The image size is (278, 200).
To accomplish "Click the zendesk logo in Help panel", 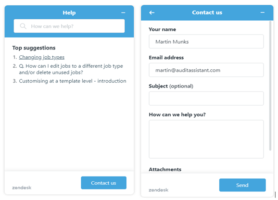I will click(x=22, y=187).
